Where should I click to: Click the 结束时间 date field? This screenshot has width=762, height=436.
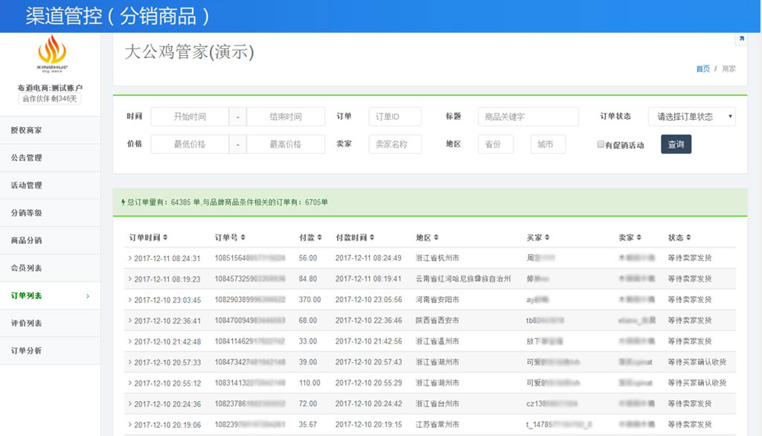coord(286,117)
